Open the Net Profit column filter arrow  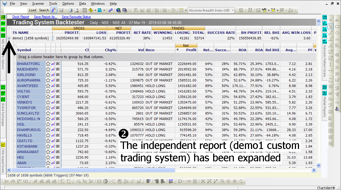[178, 50]
